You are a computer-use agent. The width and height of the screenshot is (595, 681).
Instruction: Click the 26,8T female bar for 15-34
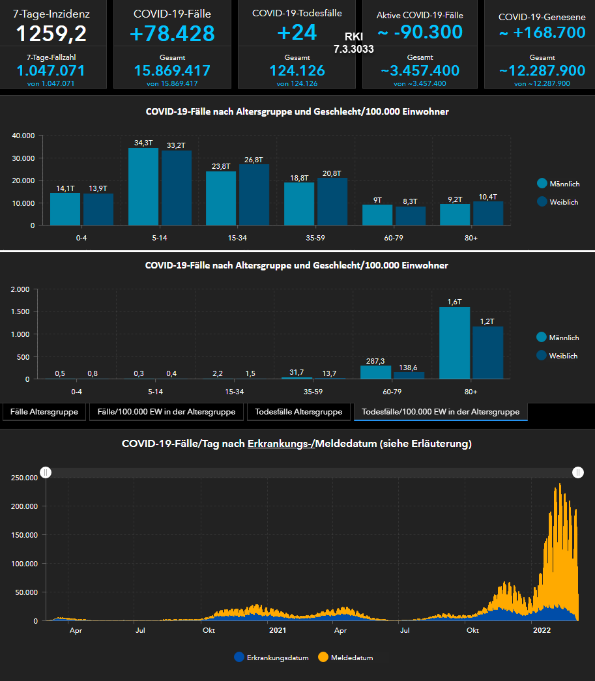click(x=254, y=195)
